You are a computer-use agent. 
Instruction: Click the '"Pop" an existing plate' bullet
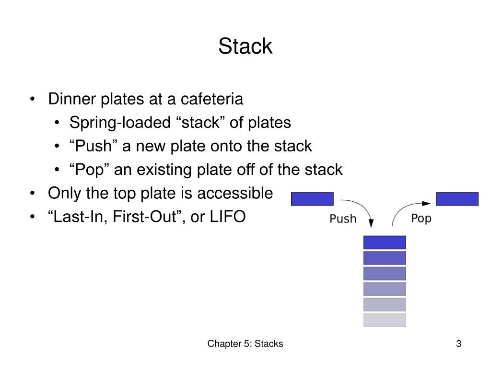coord(206,170)
